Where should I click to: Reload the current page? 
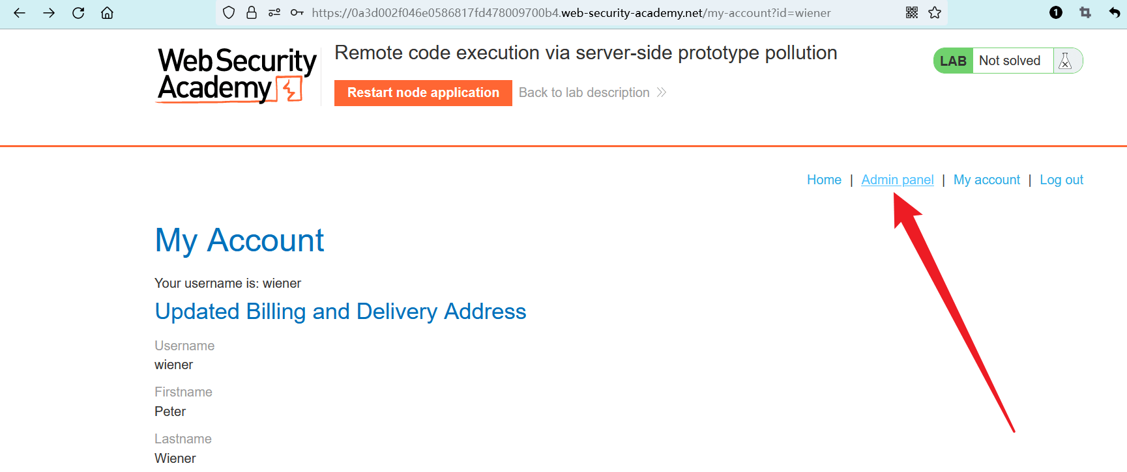pyautogui.click(x=78, y=13)
